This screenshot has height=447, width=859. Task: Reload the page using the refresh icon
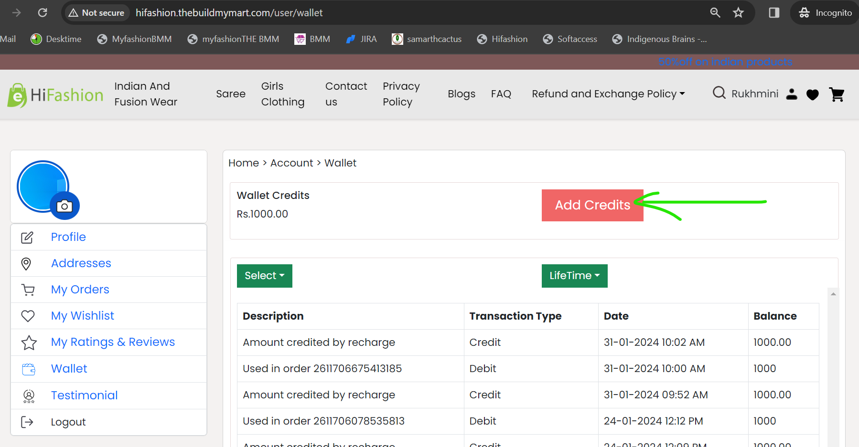(x=43, y=12)
